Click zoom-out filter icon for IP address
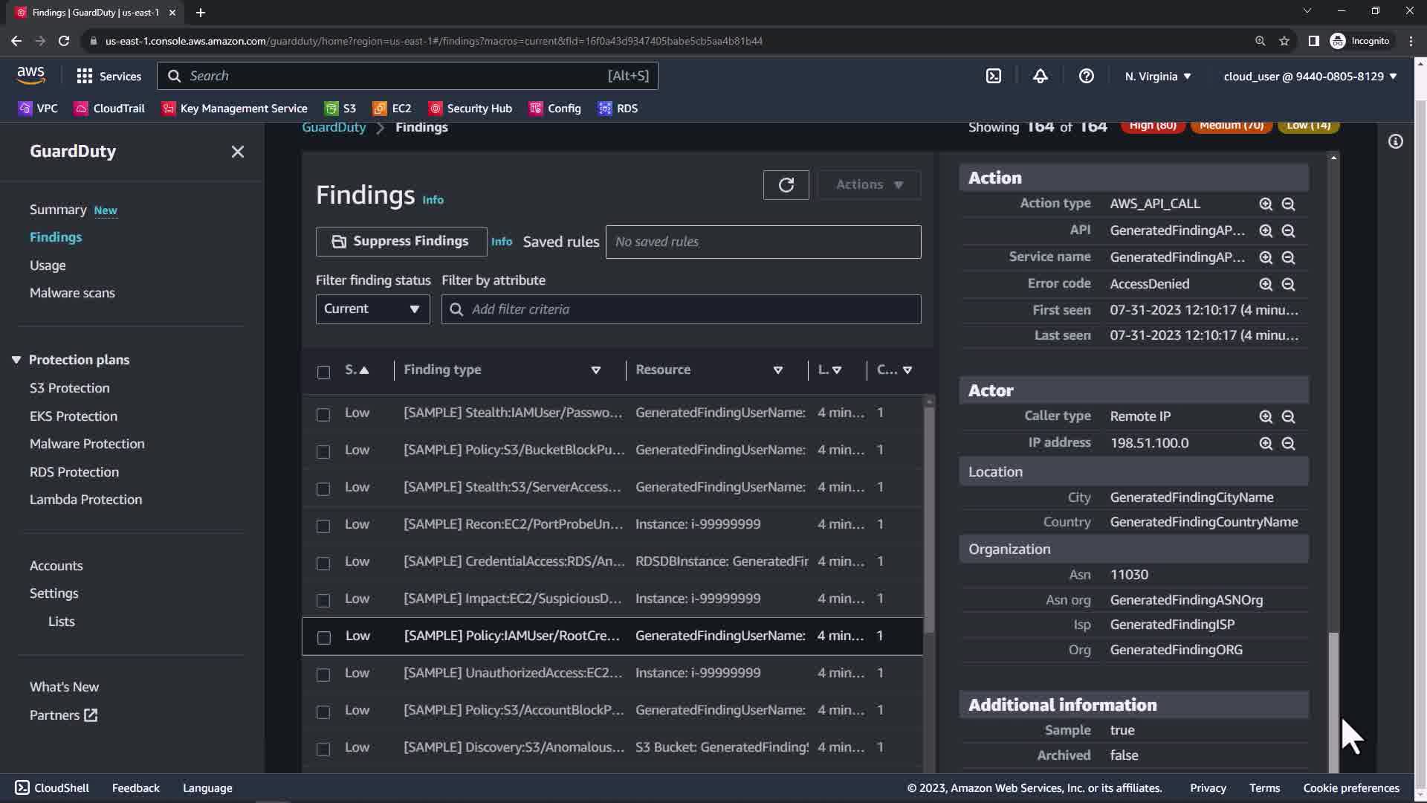 pyautogui.click(x=1288, y=443)
